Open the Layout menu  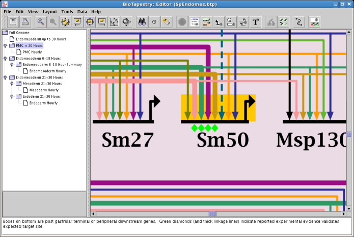[x=49, y=11]
